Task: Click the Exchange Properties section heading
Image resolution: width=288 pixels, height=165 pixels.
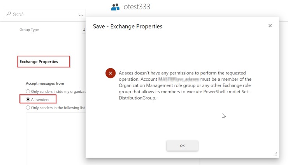Action: (x=39, y=62)
